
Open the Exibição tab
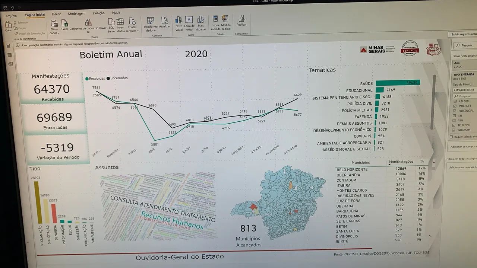(98, 13)
